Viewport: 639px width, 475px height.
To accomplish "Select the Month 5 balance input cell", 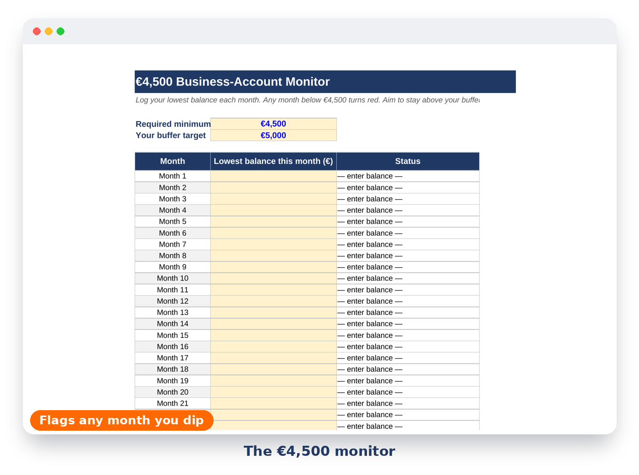I will 273,222.
